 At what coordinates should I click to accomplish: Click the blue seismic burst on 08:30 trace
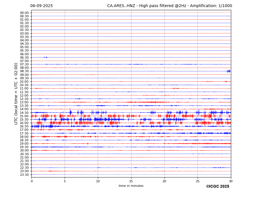(229, 71)
